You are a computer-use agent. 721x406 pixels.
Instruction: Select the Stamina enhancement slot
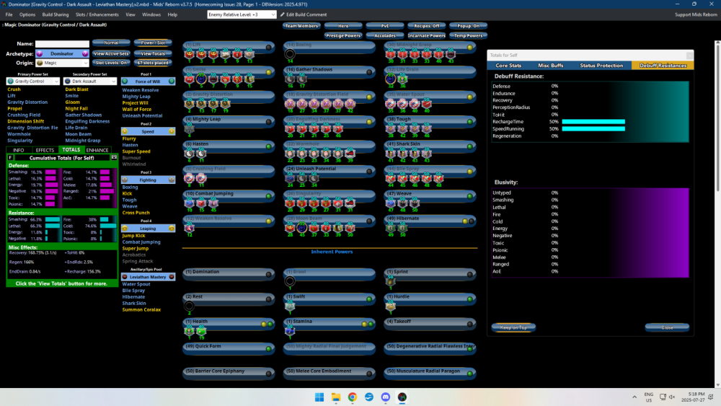pyautogui.click(x=290, y=331)
